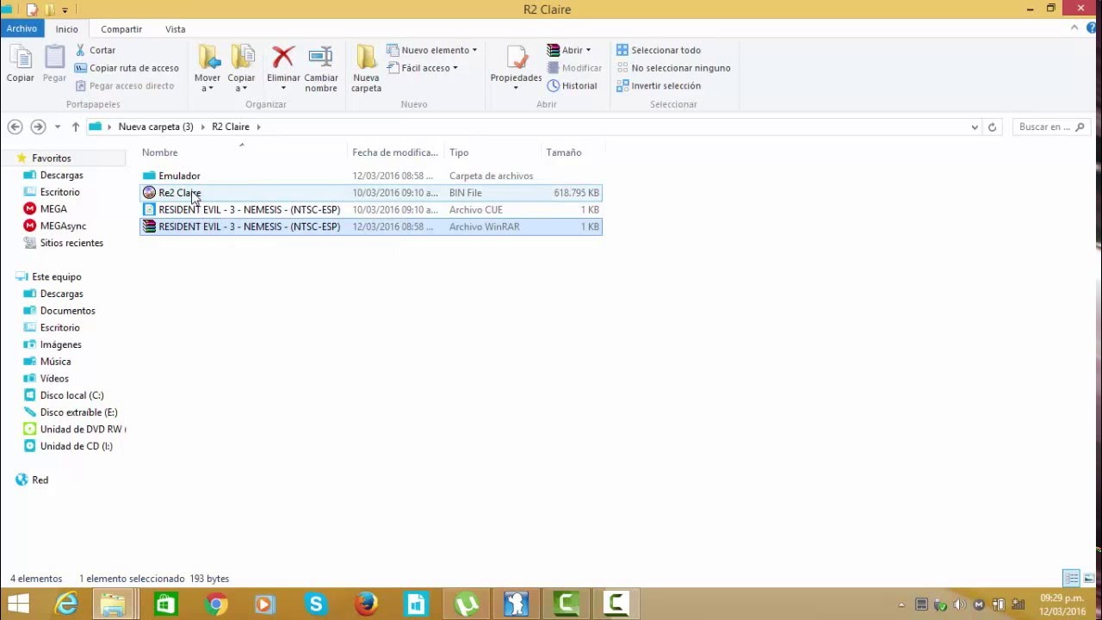Open Disco local (C:)

pyautogui.click(x=71, y=395)
